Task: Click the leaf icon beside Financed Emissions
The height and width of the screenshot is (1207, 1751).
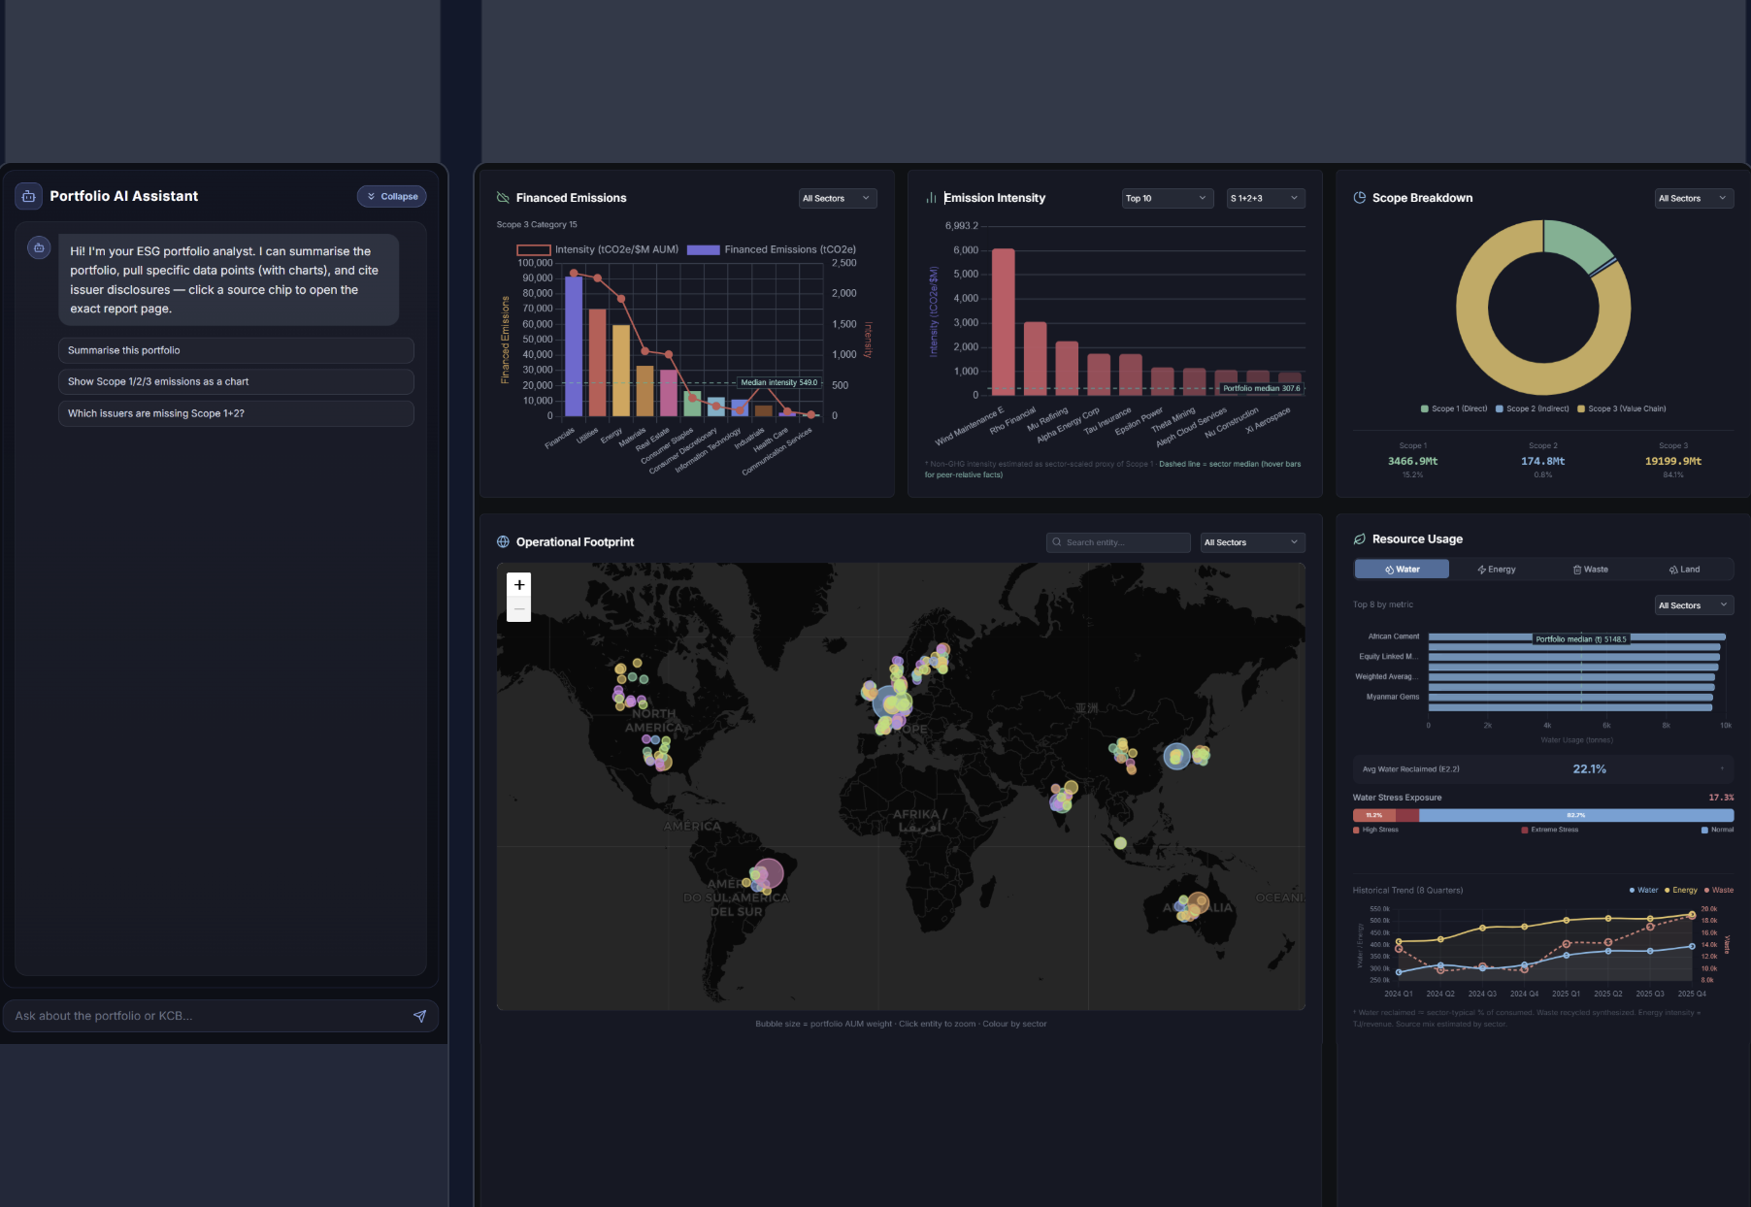Action: coord(503,198)
